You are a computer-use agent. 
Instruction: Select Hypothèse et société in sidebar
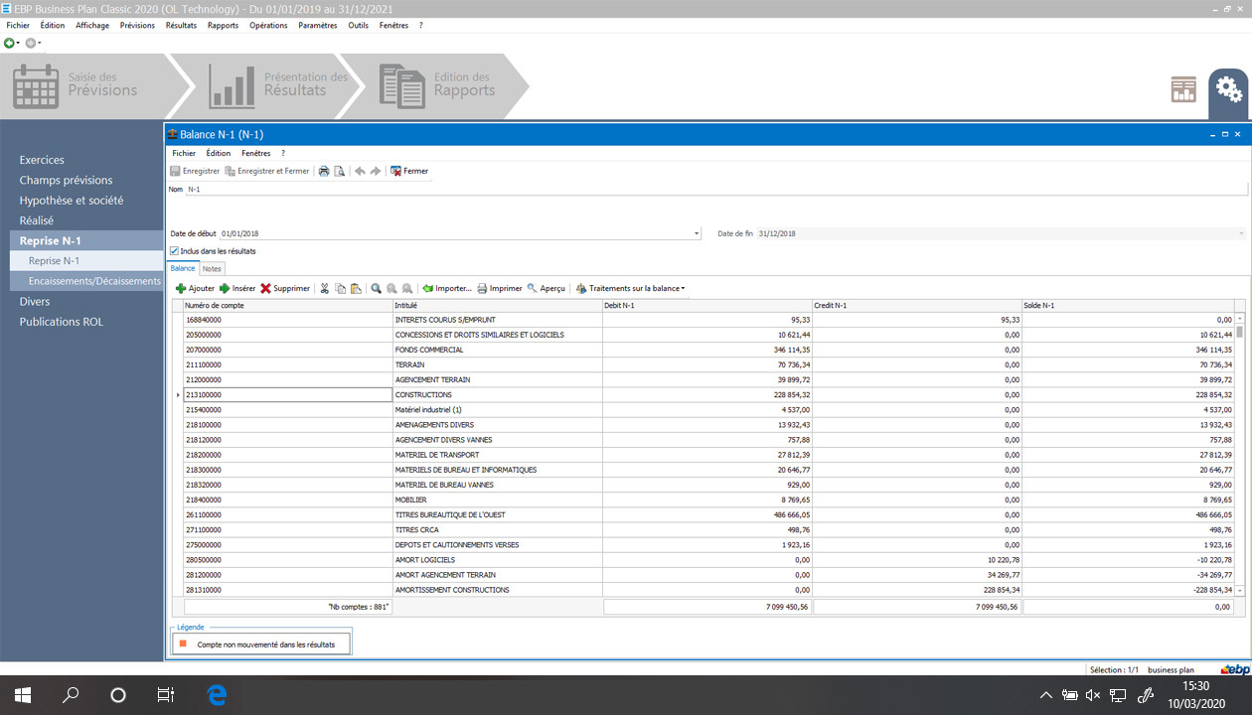point(72,201)
